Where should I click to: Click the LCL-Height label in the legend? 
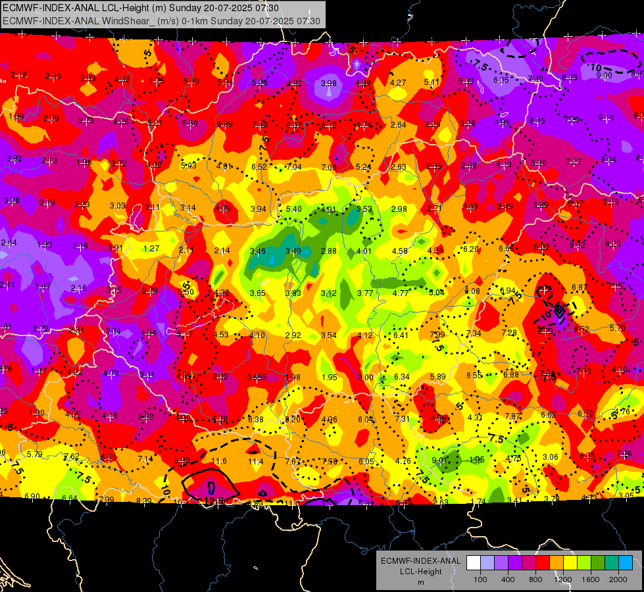[421, 572]
